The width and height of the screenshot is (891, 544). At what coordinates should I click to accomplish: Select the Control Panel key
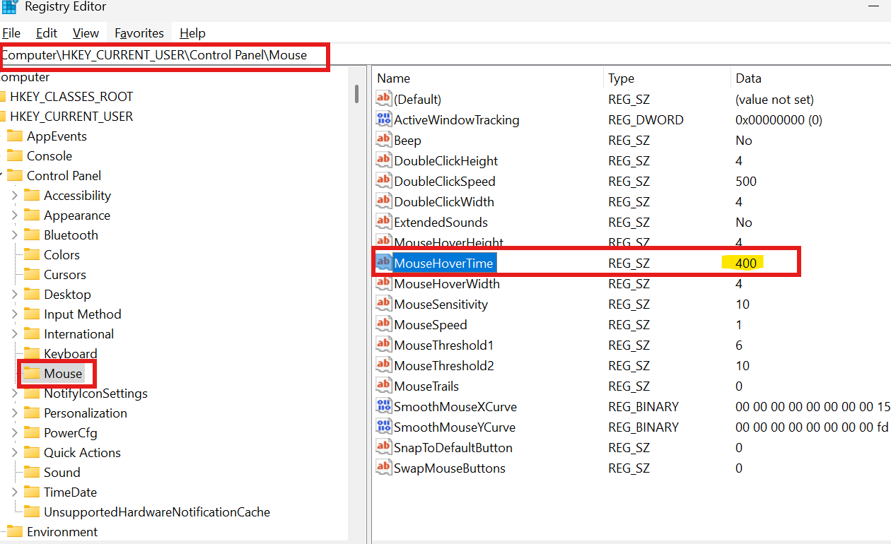pos(64,175)
